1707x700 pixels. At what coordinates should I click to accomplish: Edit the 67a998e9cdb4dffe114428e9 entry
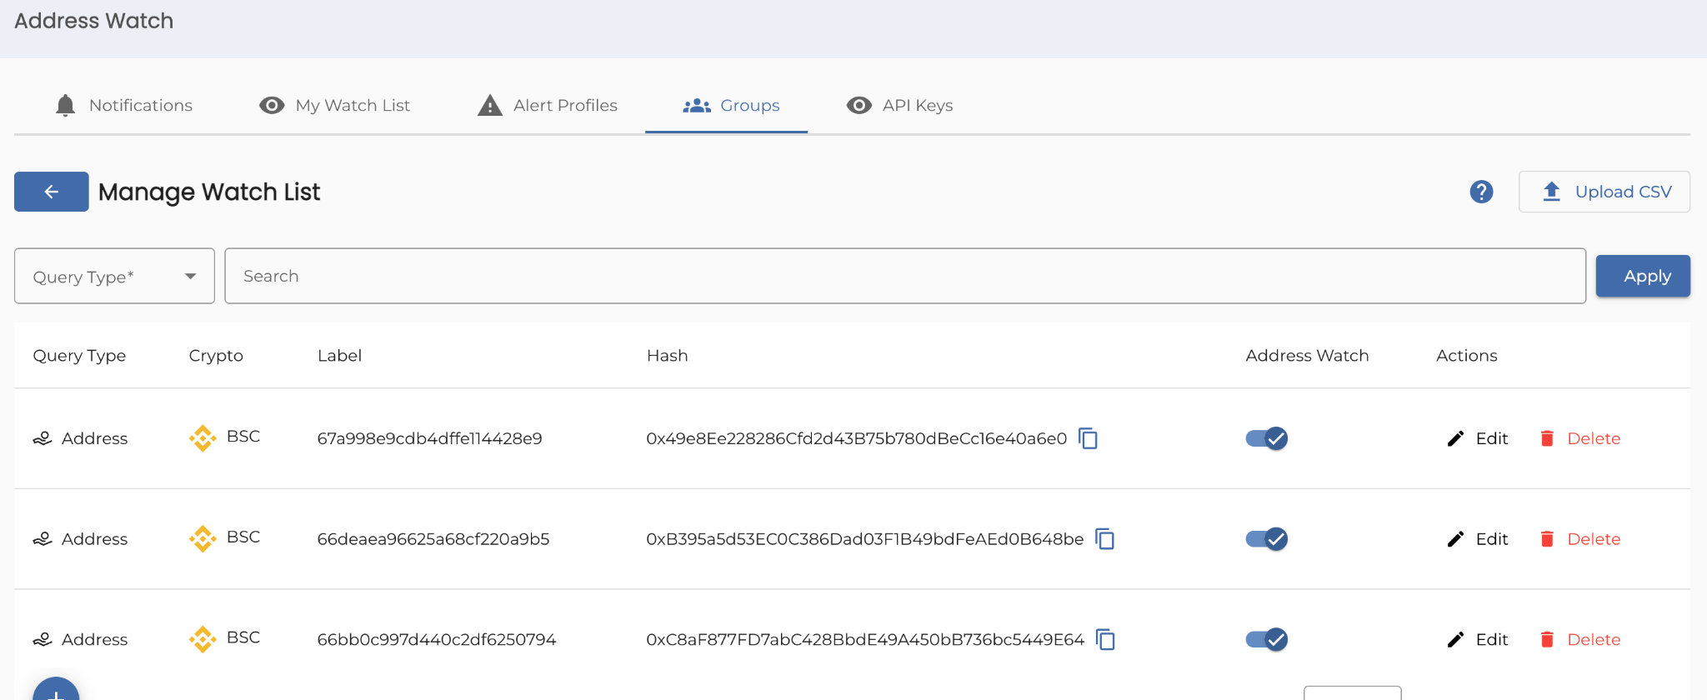(x=1478, y=438)
